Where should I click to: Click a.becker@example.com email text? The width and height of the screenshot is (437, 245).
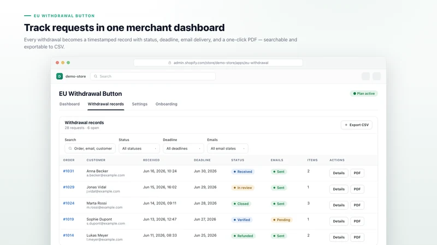click(x=105, y=175)
